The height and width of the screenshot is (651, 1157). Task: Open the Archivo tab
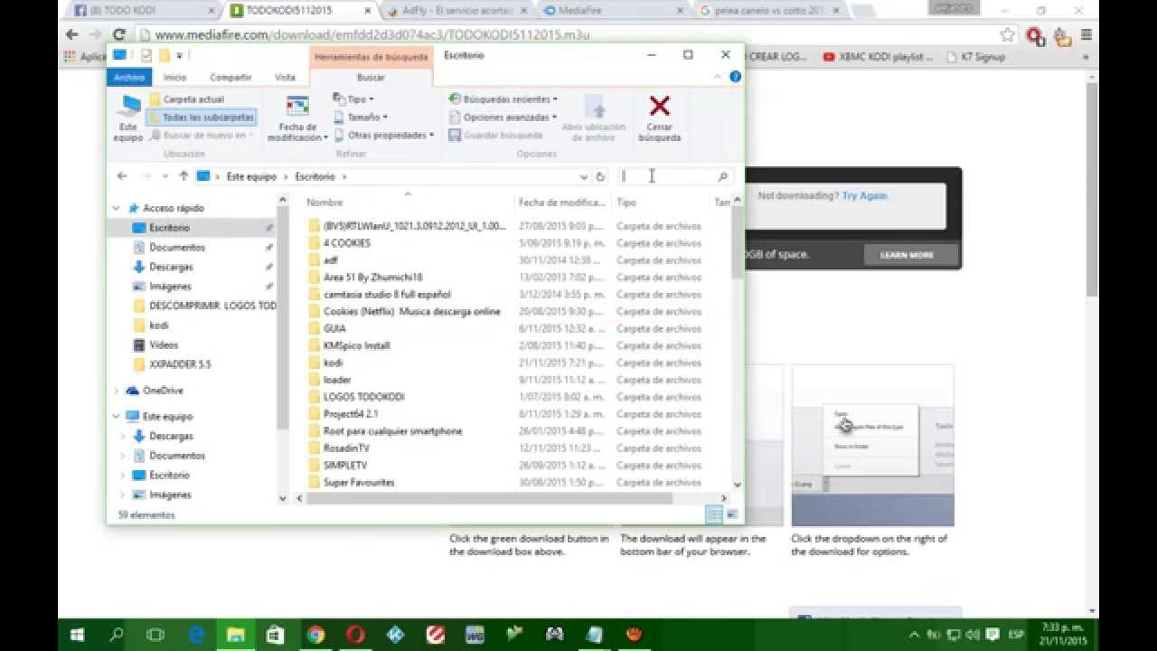[x=128, y=78]
